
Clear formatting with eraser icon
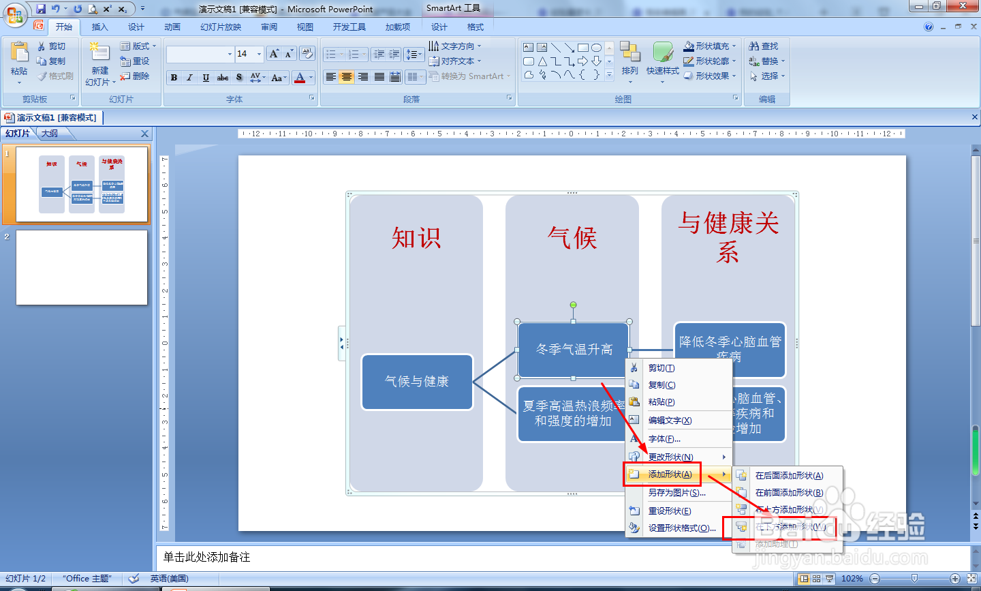tap(307, 54)
